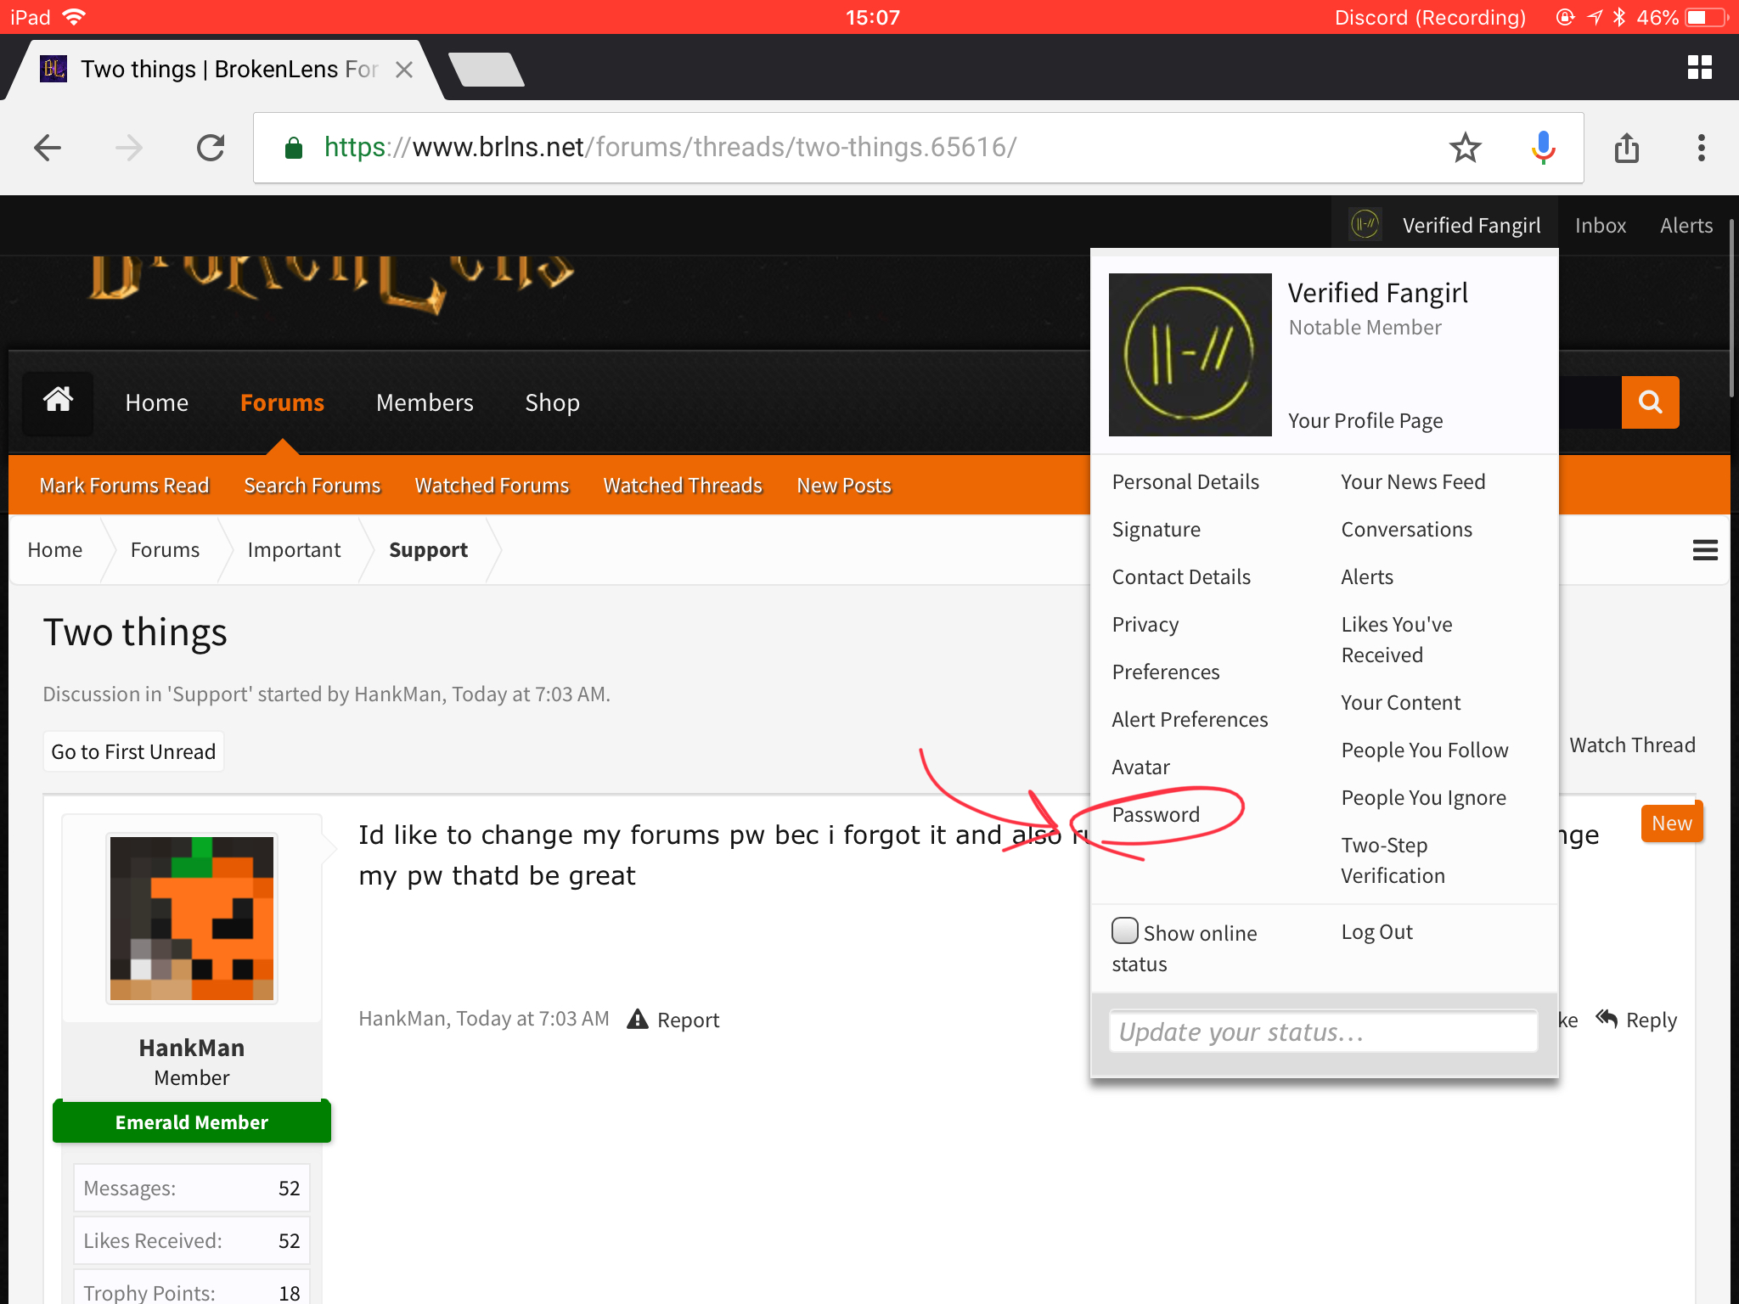Select the Forums nav tab
This screenshot has height=1304, width=1739.
[x=282, y=402]
